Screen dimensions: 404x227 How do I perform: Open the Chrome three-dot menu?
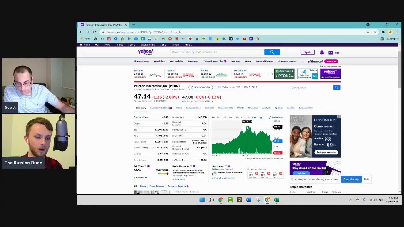397,32
